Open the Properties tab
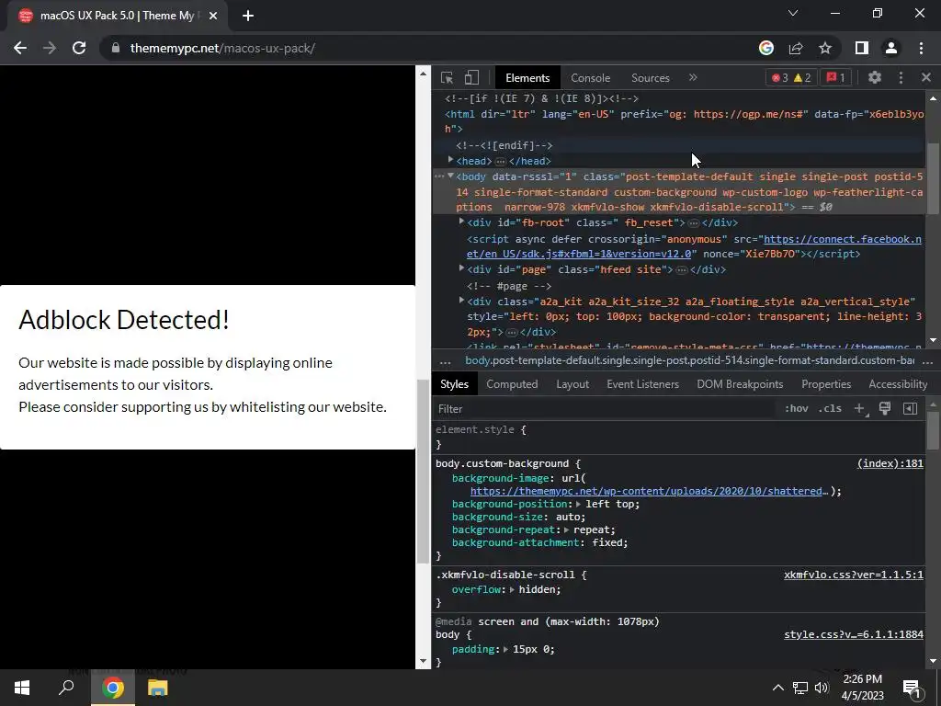The image size is (941, 706). click(x=826, y=384)
